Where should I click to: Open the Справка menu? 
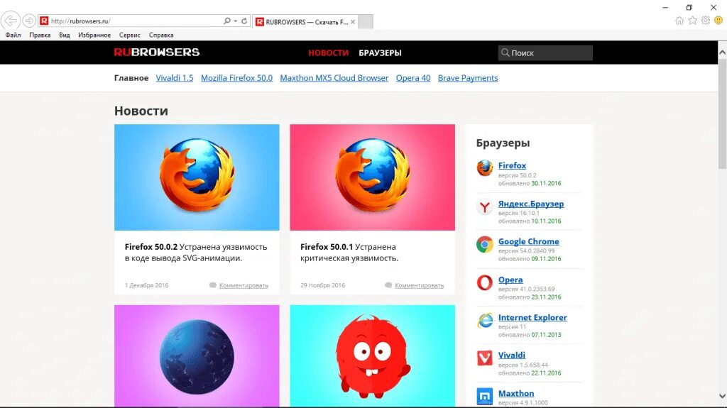click(161, 35)
